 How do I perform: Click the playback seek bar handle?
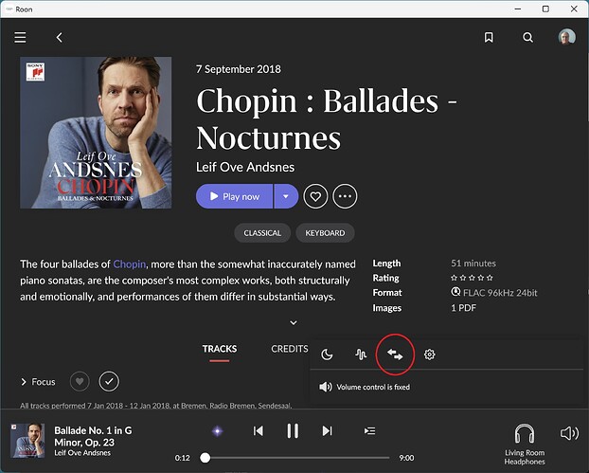tap(205, 458)
